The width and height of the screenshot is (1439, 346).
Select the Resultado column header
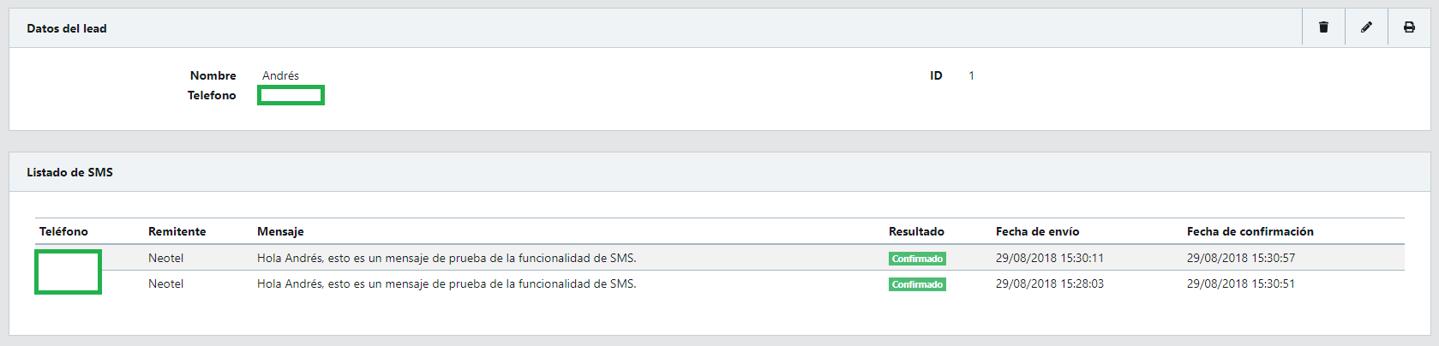[x=916, y=231]
